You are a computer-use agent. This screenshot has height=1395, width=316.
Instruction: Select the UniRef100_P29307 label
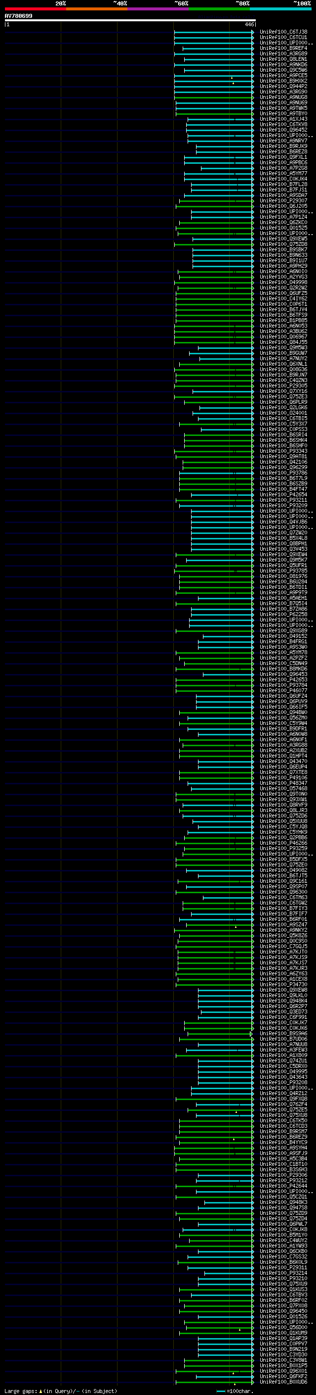283,200
